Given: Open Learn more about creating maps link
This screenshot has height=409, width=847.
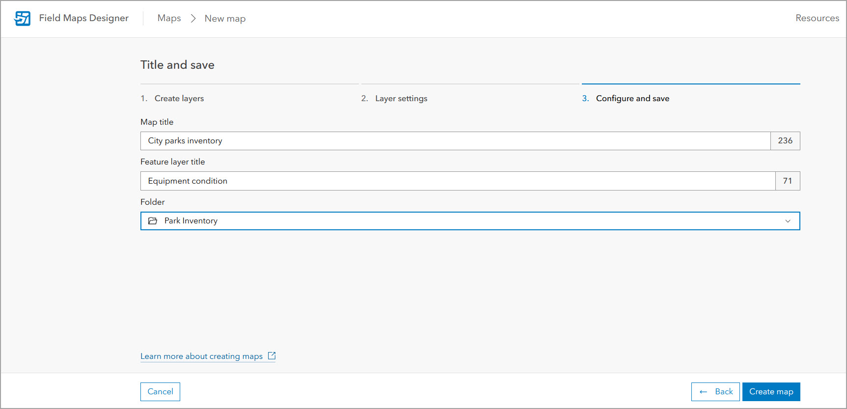Looking at the screenshot, I should (201, 356).
